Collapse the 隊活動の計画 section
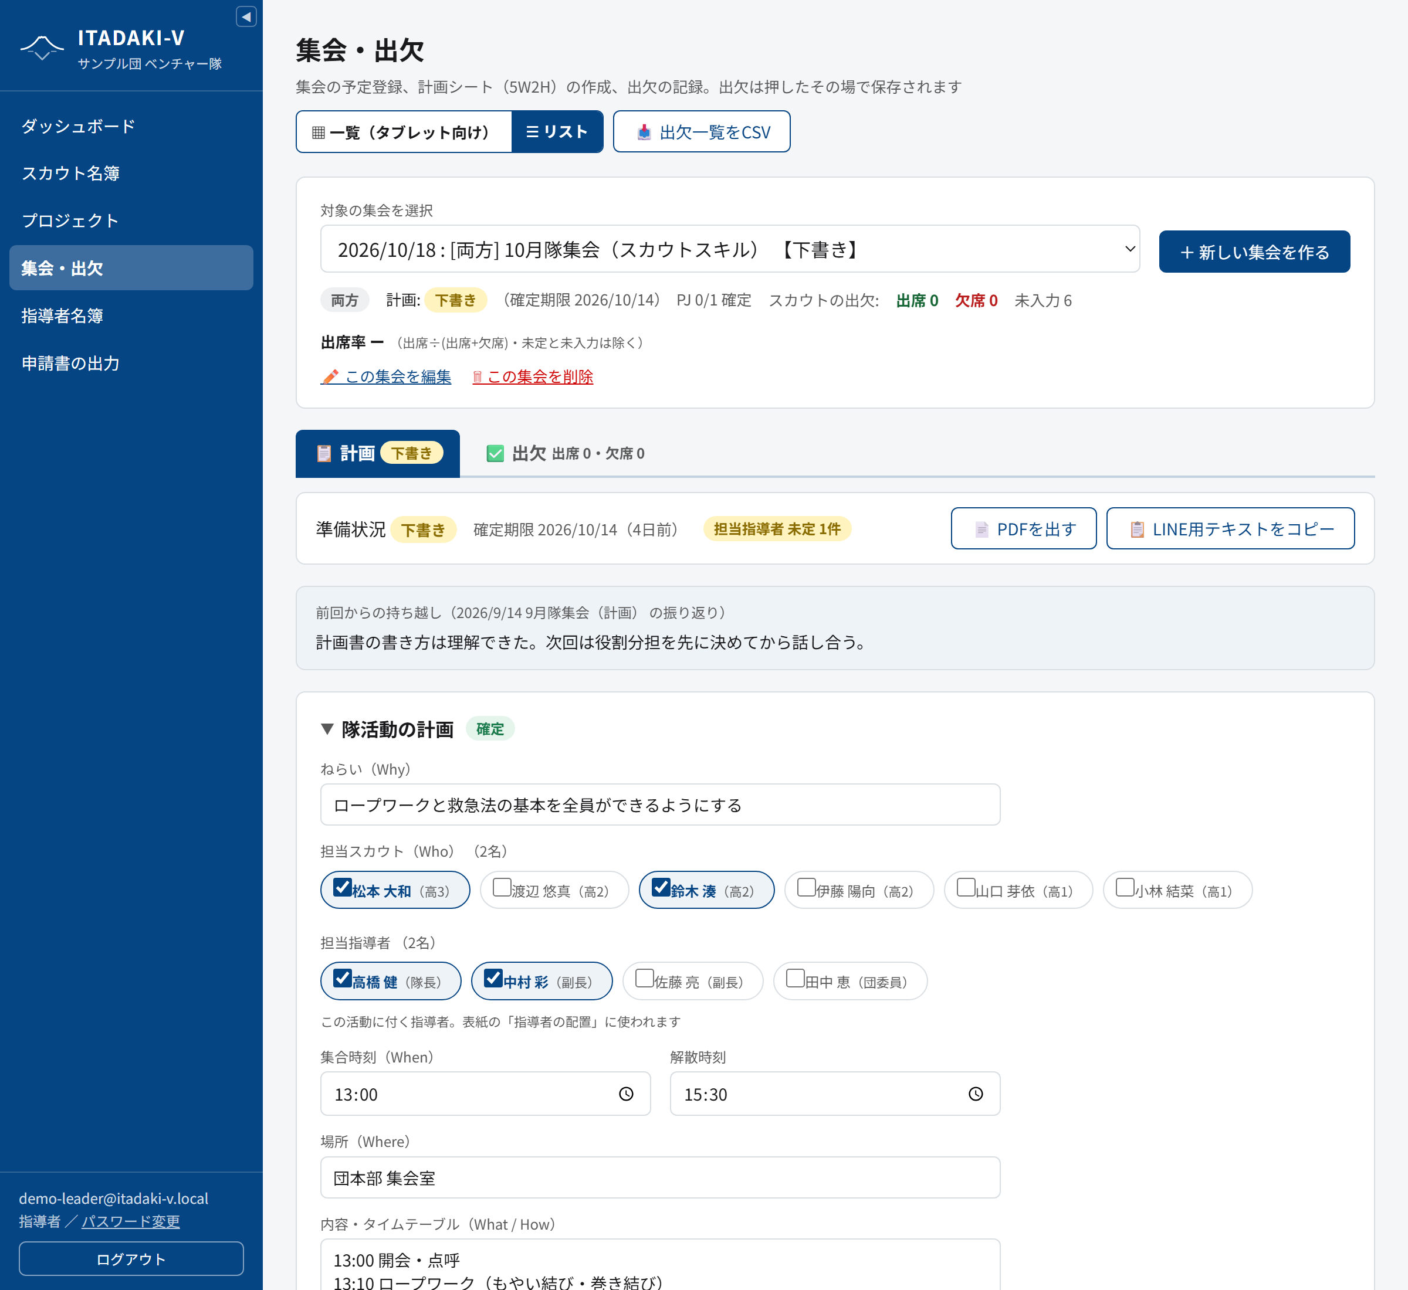Viewport: 1408px width, 1290px height. (x=326, y=729)
